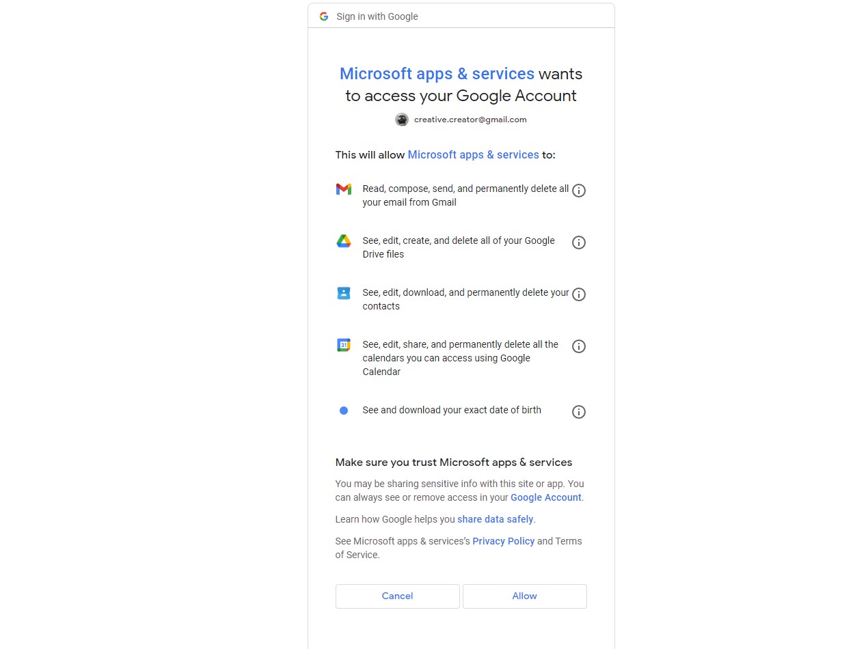
Task: Click the Microsoft apps & services link in the heading
Action: point(437,74)
